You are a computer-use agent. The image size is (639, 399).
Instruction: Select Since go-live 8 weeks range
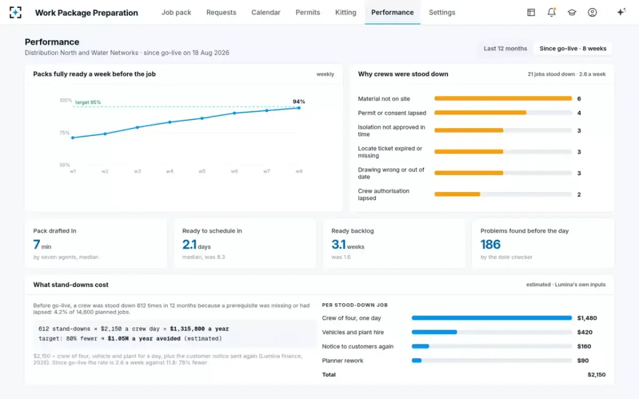pyautogui.click(x=573, y=48)
